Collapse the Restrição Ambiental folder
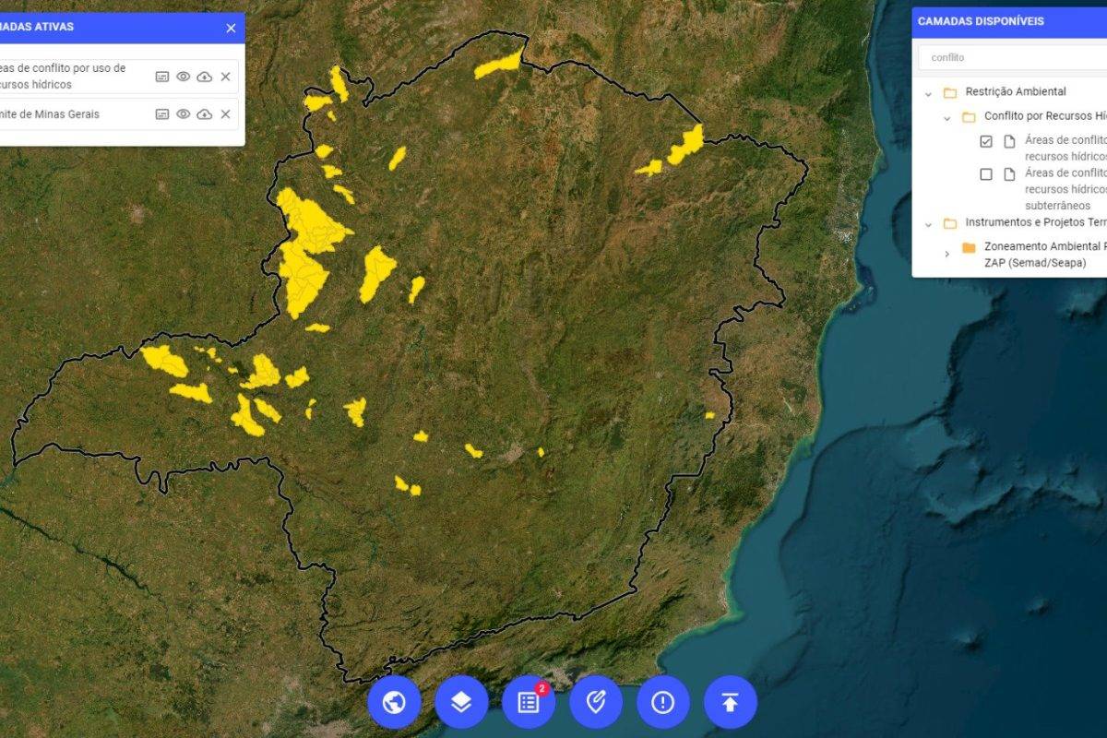1107x738 pixels. coord(928,93)
